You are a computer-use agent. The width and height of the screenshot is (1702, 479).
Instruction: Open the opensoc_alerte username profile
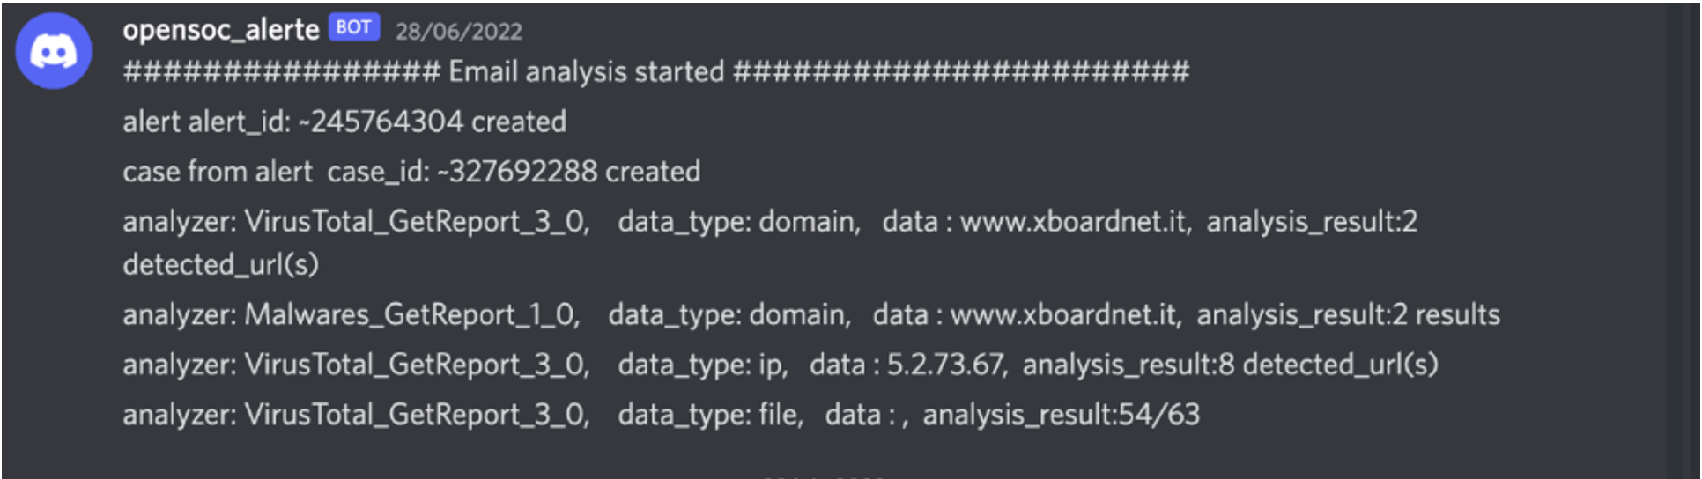[220, 30]
